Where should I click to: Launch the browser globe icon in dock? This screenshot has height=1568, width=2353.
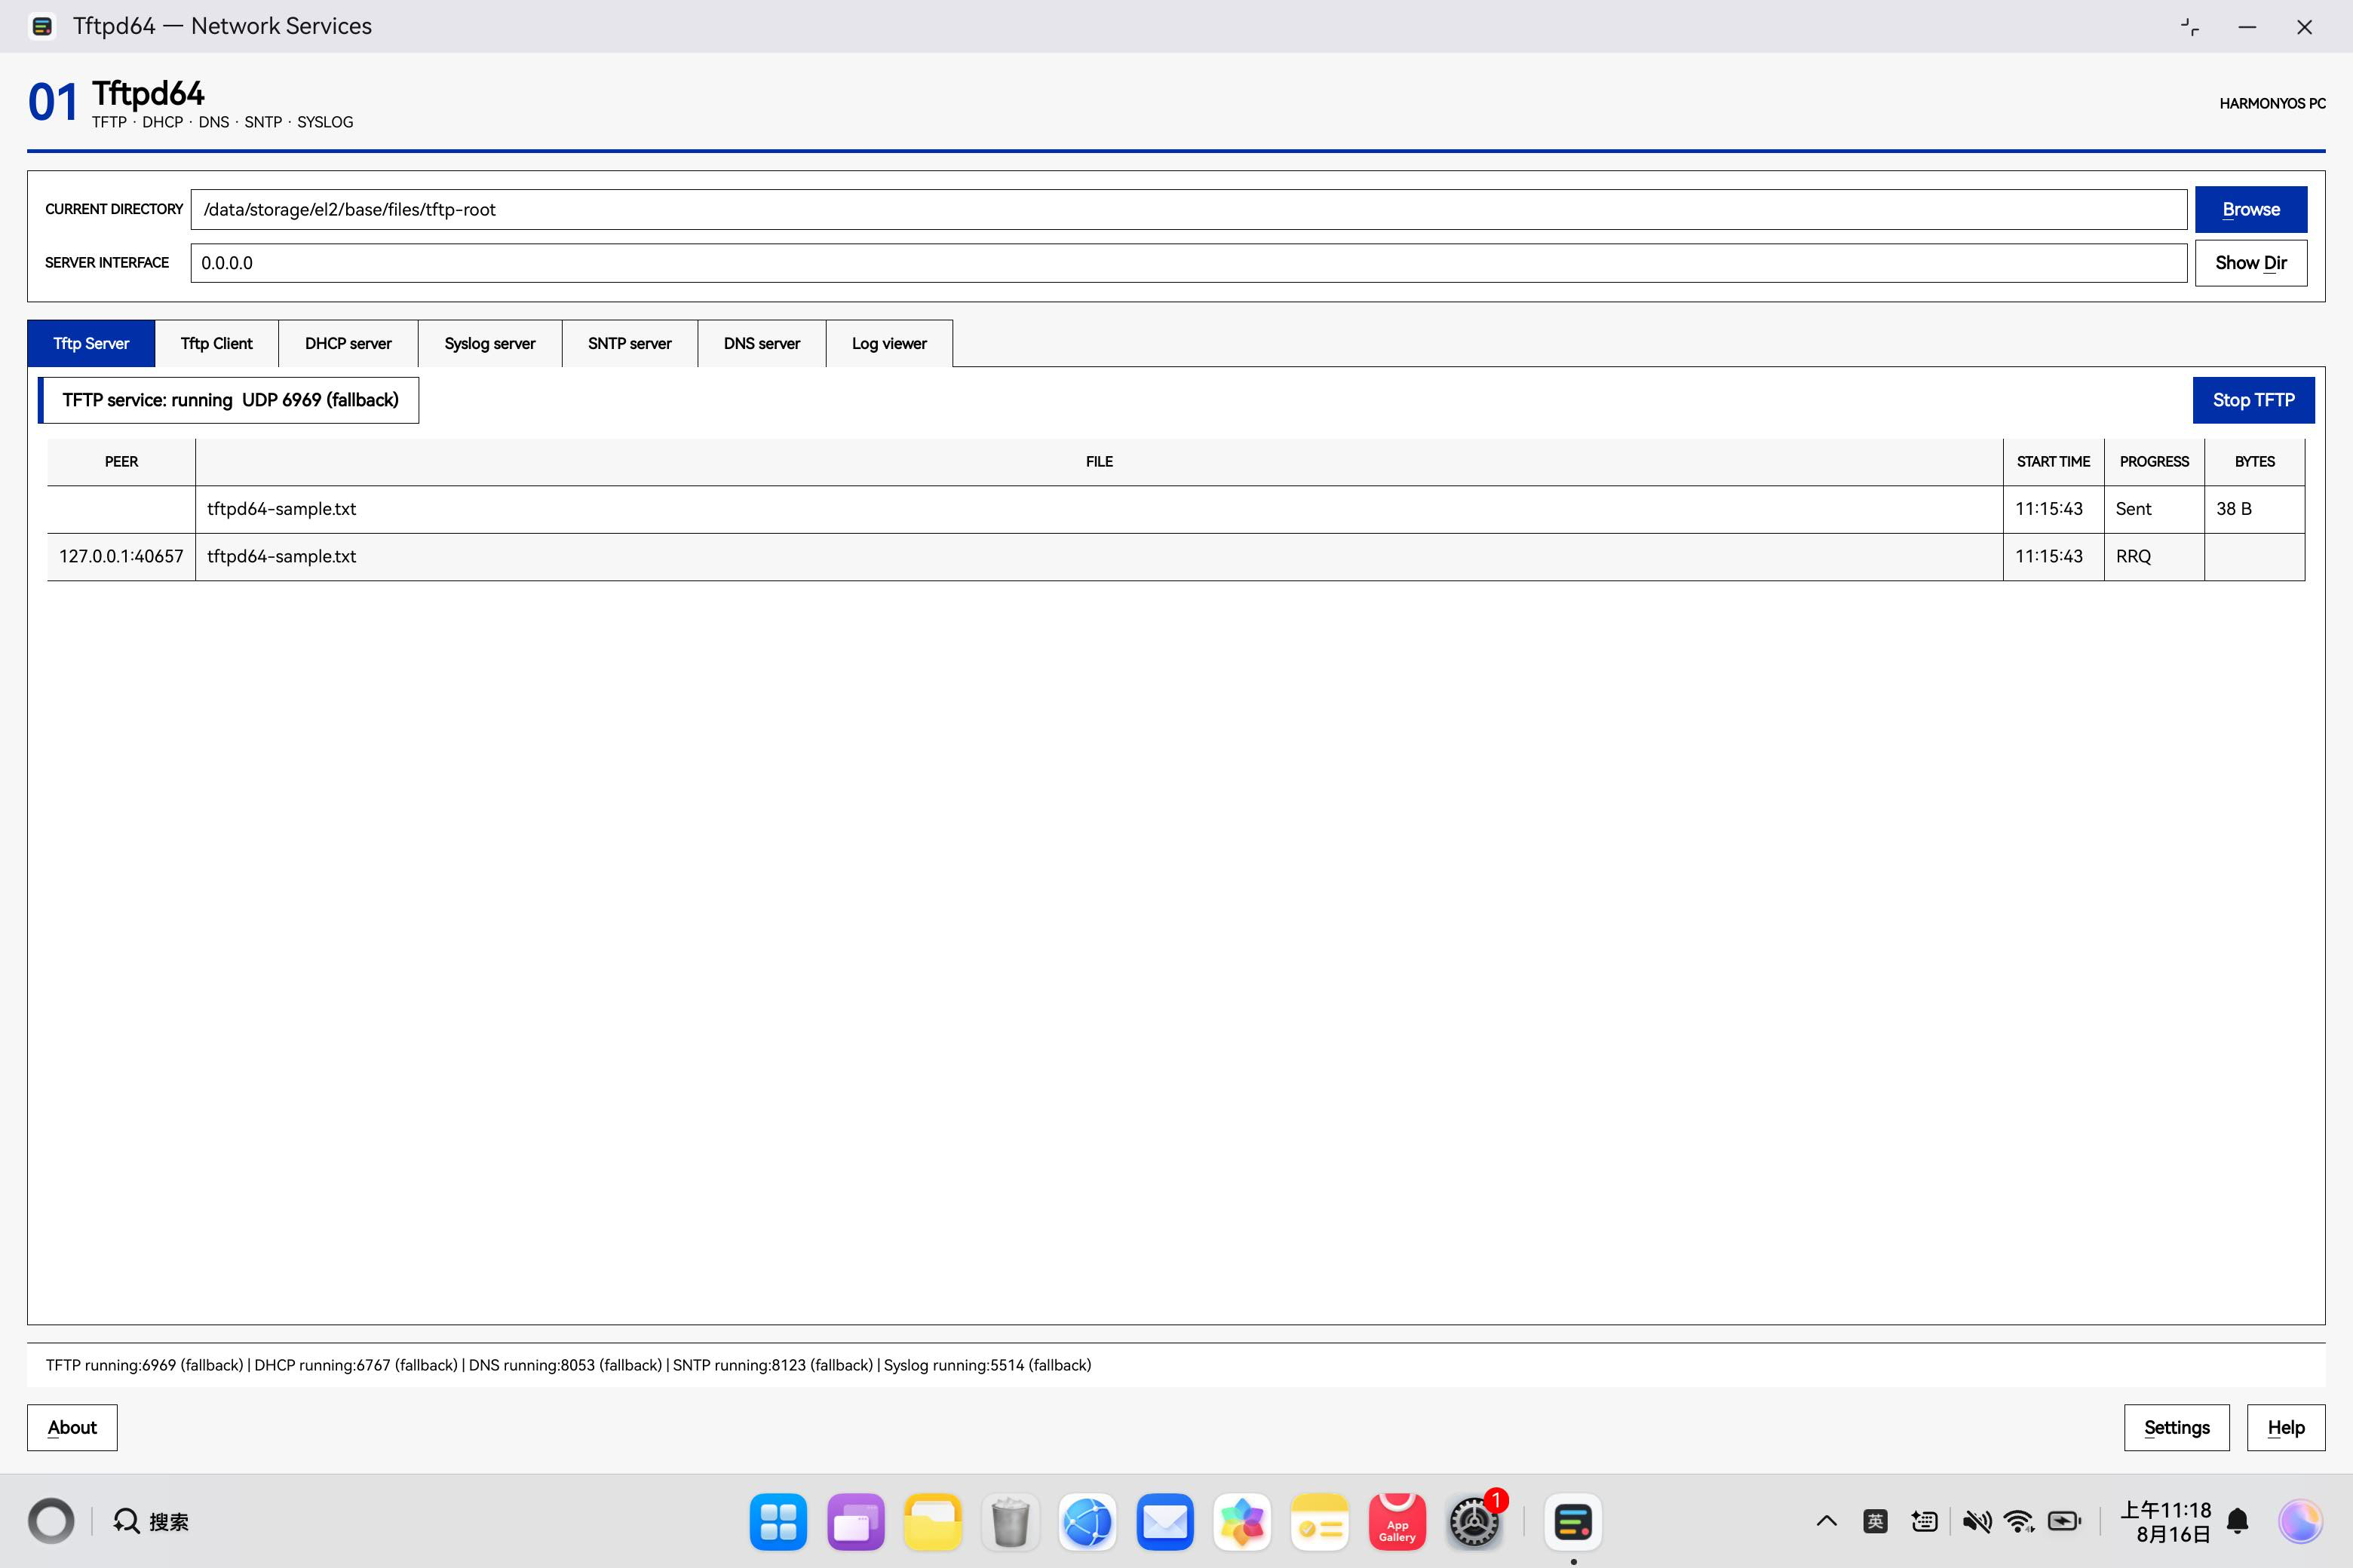pyautogui.click(x=1088, y=1522)
